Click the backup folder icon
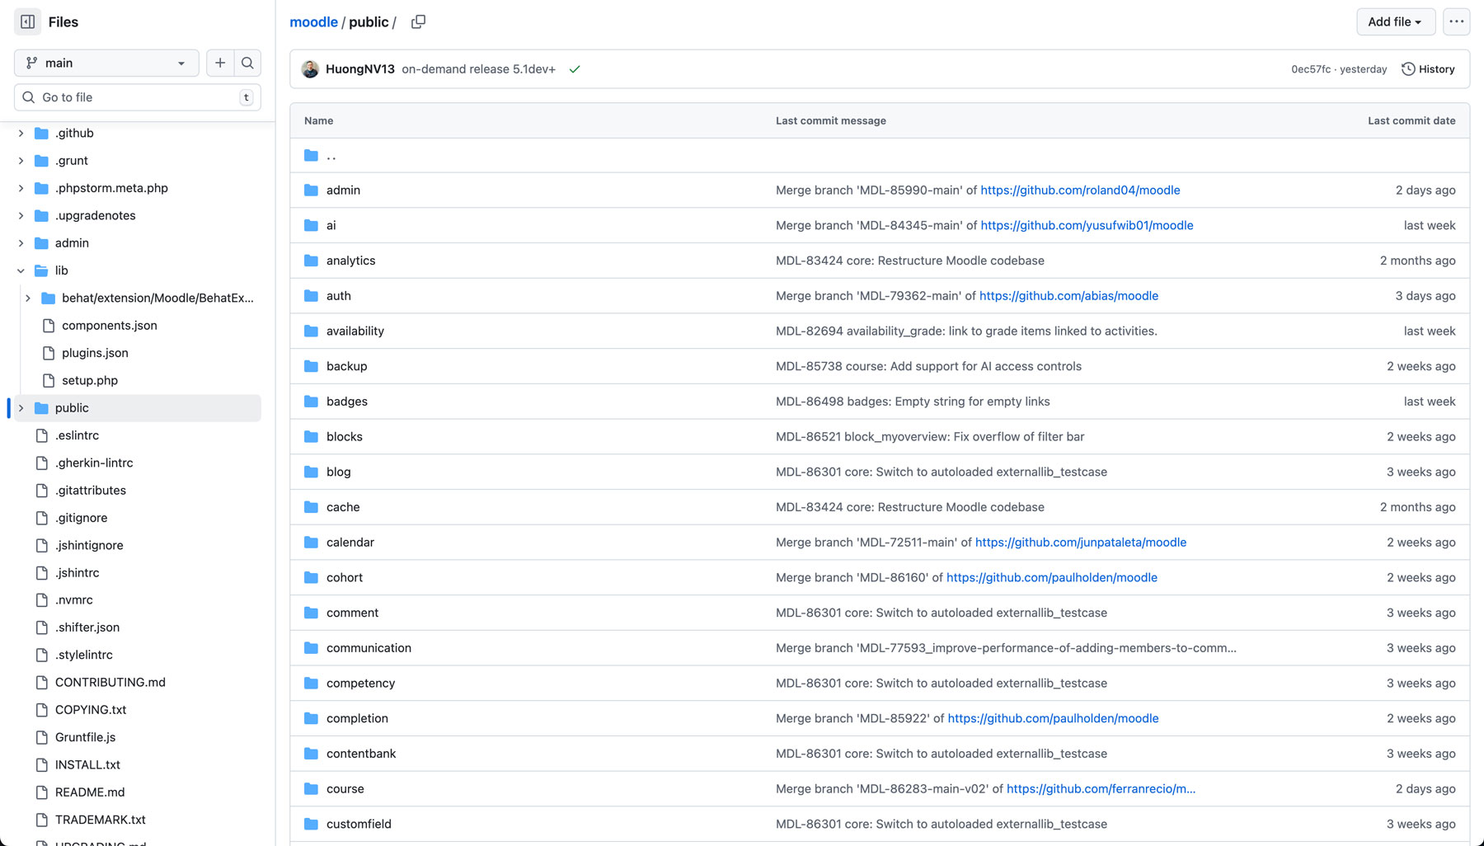Viewport: 1484px width, 846px height. tap(311, 366)
